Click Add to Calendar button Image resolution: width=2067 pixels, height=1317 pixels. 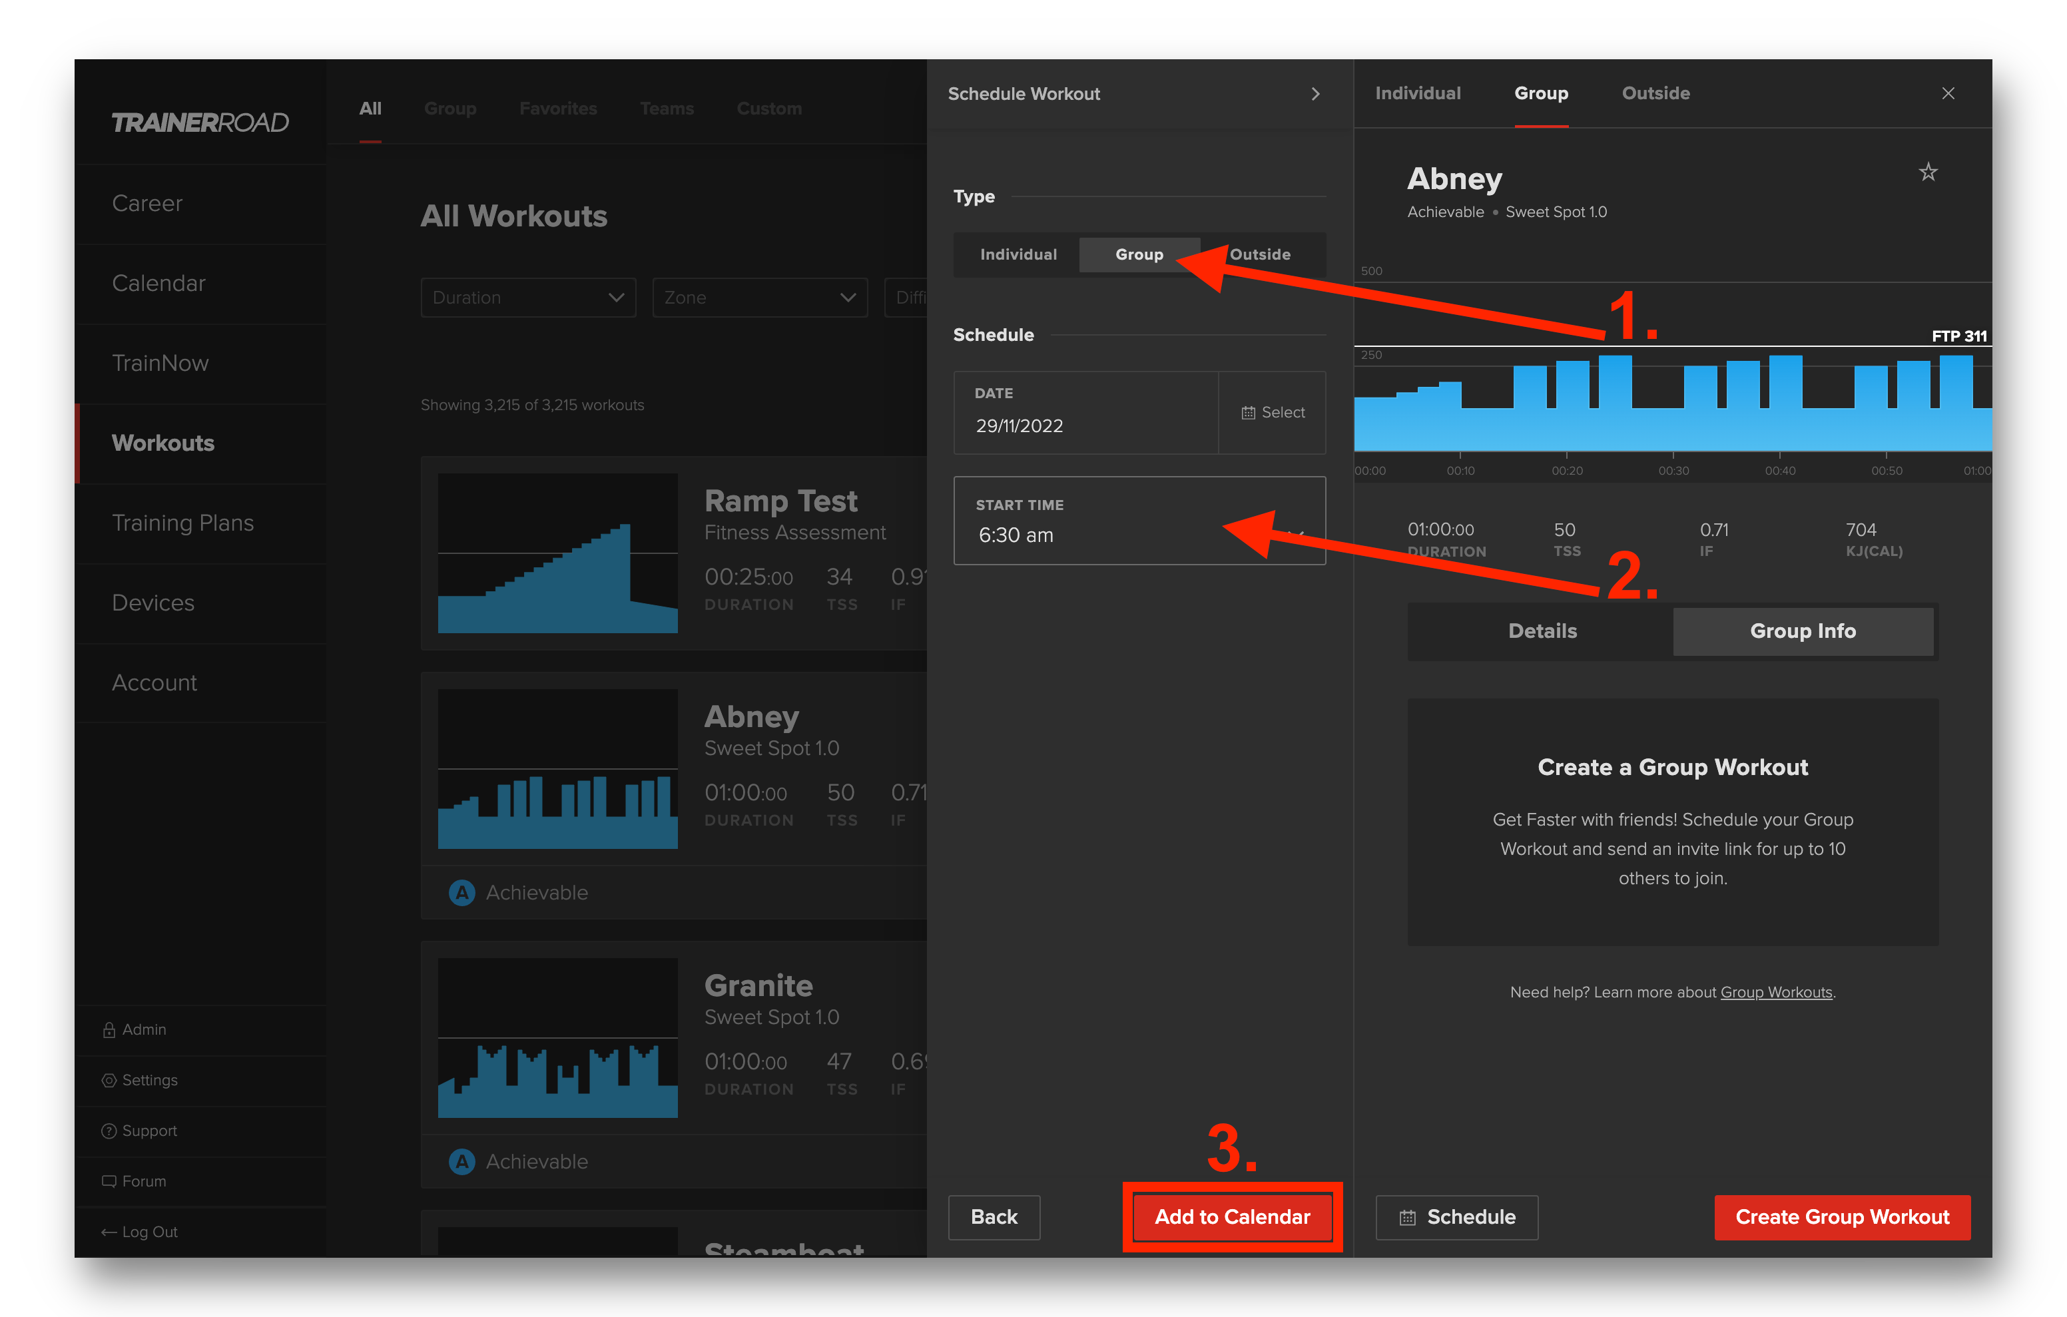coord(1232,1217)
